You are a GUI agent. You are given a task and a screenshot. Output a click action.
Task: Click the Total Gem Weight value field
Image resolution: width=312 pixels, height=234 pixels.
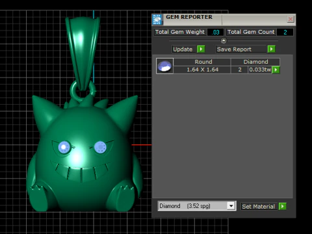click(215, 32)
